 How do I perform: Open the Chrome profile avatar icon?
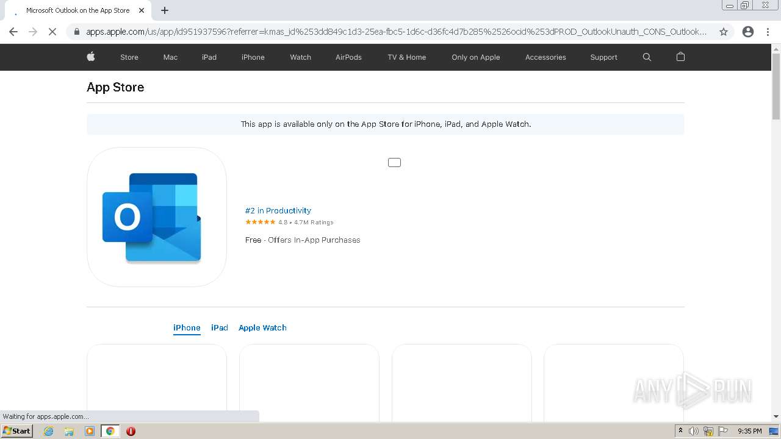748,32
